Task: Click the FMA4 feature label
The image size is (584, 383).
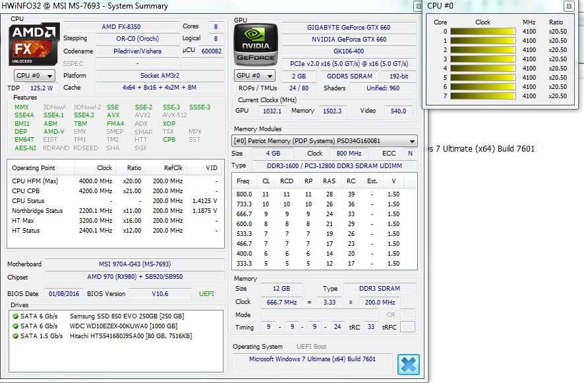Action: coord(115,124)
